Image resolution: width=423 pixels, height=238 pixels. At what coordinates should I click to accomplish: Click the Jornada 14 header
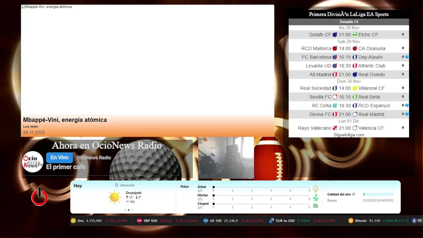click(x=349, y=22)
